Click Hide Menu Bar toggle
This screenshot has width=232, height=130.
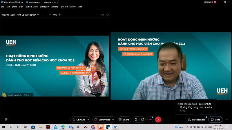[x=52, y=2]
